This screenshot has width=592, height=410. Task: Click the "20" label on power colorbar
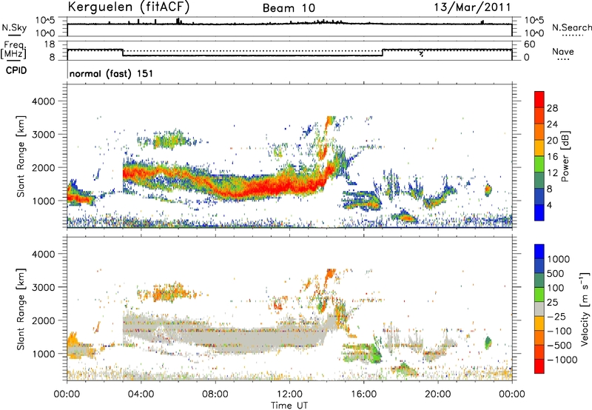[x=552, y=141]
